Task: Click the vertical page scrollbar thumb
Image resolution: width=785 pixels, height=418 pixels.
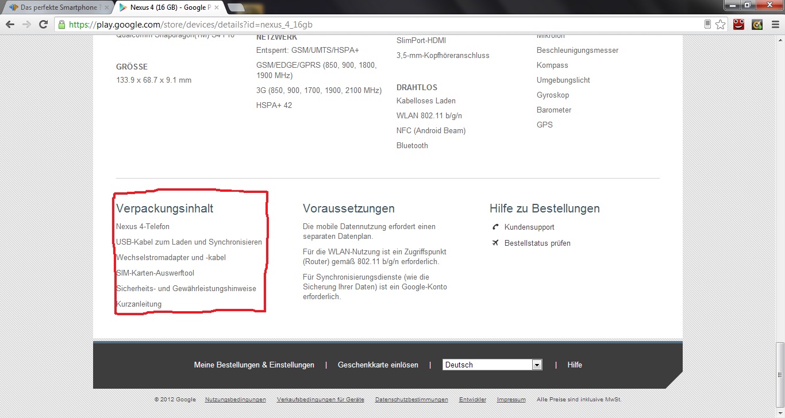Action: point(780,374)
